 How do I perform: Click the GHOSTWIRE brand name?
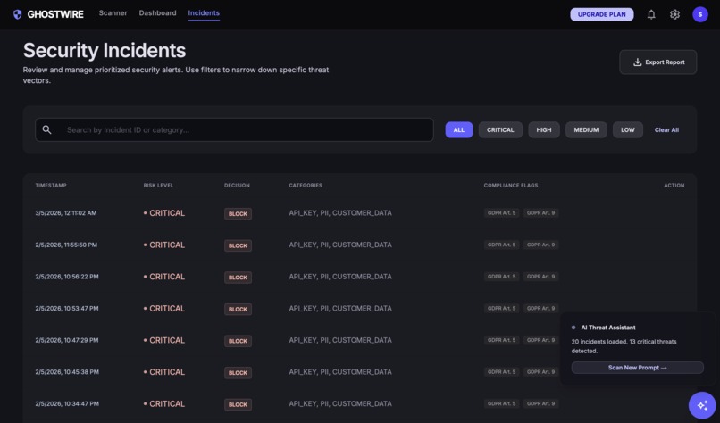tap(55, 14)
